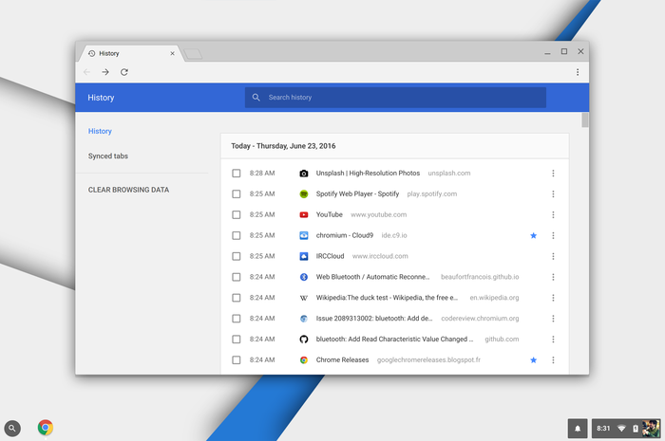Click the Unsplash camera favicon
The image size is (665, 441).
tap(304, 174)
